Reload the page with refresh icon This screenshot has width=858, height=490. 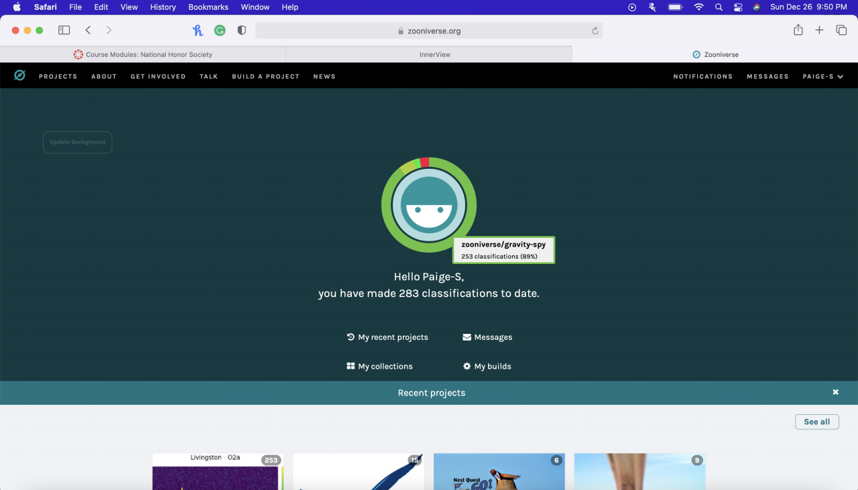tap(595, 31)
